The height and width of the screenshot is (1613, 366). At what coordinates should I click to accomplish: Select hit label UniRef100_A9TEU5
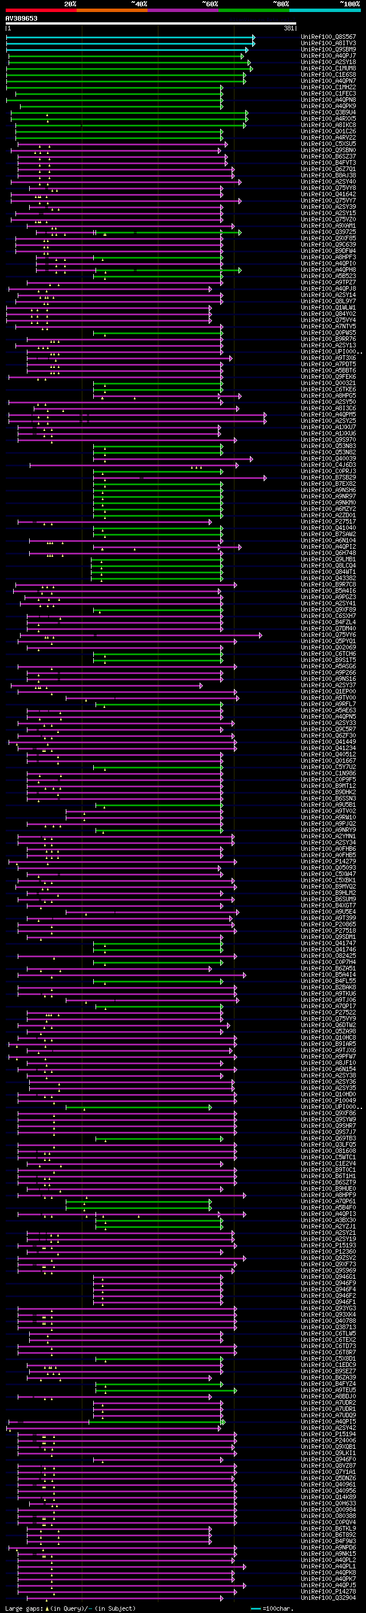click(x=328, y=1390)
